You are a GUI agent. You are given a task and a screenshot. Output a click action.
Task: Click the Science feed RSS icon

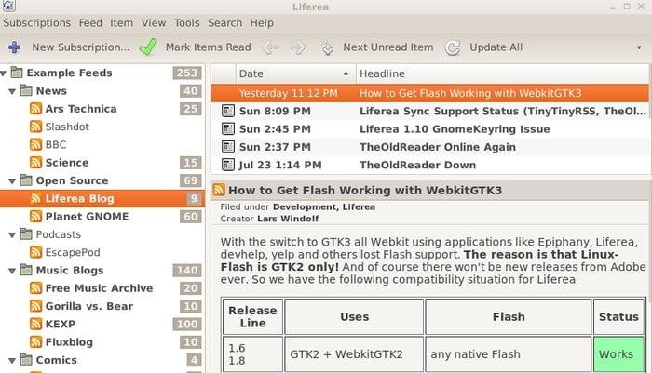pyautogui.click(x=35, y=163)
